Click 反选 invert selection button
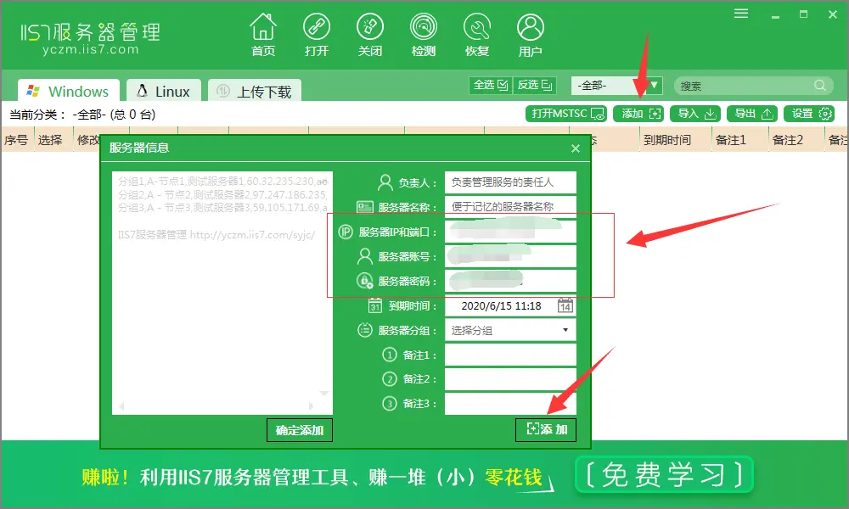The width and height of the screenshot is (849, 509). pyautogui.click(x=534, y=85)
